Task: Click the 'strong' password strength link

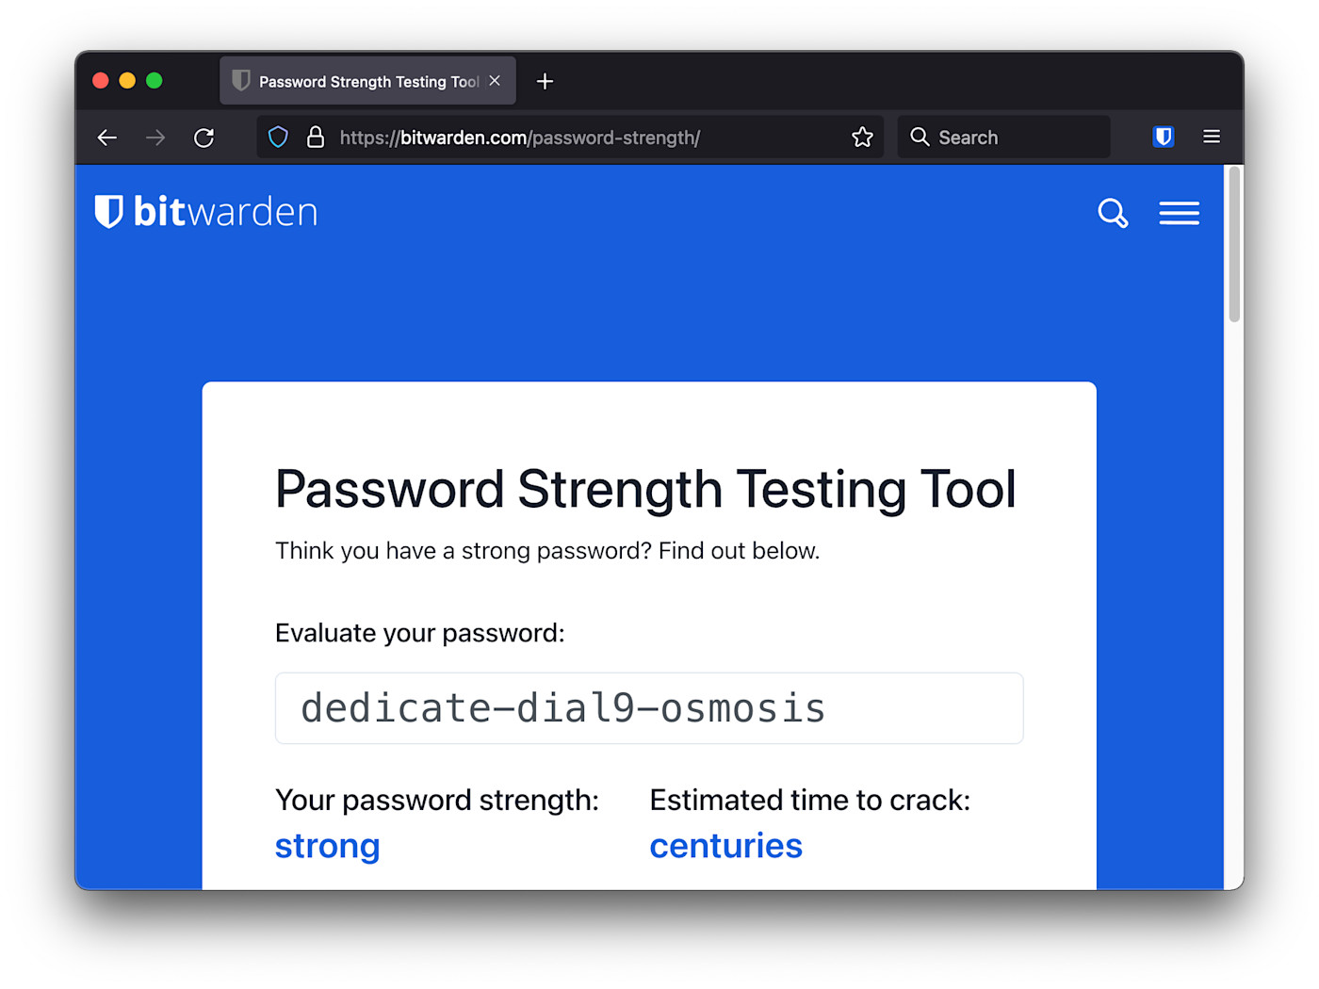Action: point(327,845)
